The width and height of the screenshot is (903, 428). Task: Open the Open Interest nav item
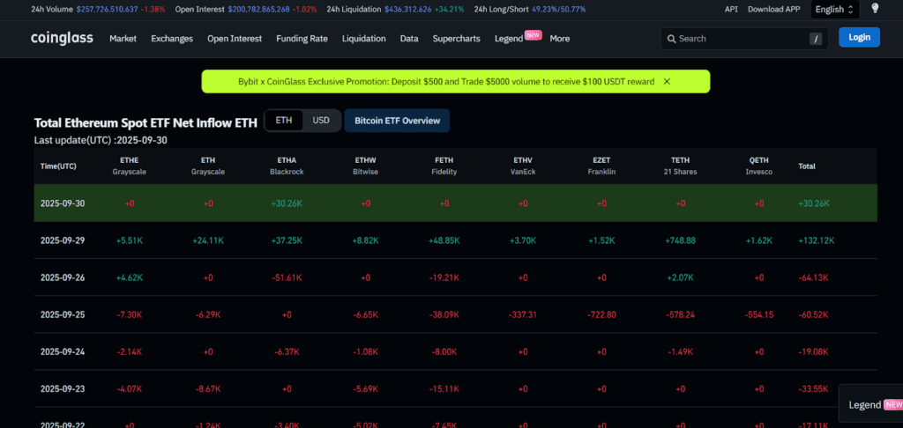pos(235,39)
